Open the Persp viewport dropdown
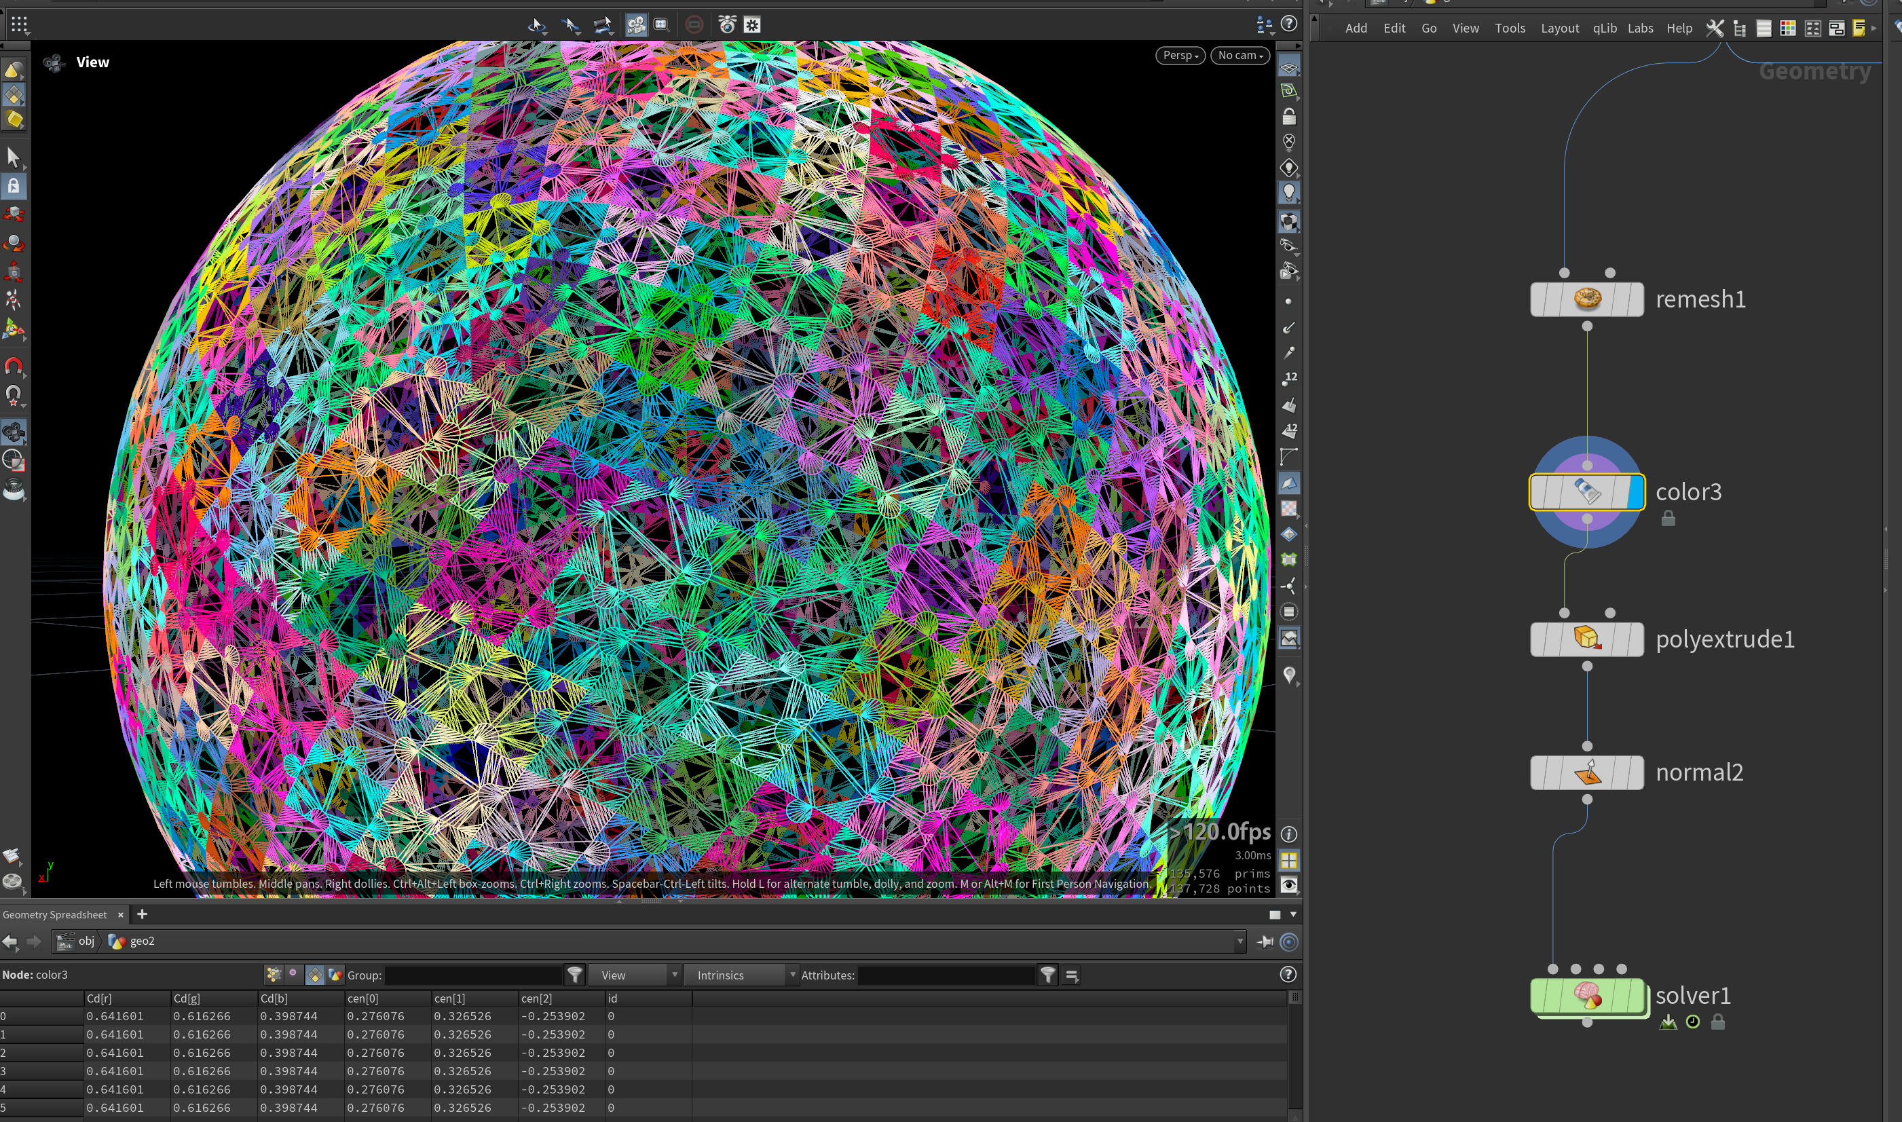1902x1122 pixels. [x=1180, y=55]
